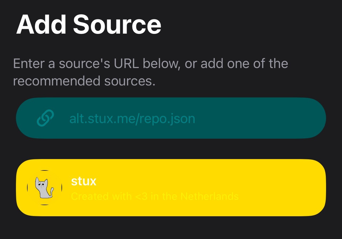
Task: Click the 'repo.json' part of the URL placeholder
Action: [x=168, y=119]
